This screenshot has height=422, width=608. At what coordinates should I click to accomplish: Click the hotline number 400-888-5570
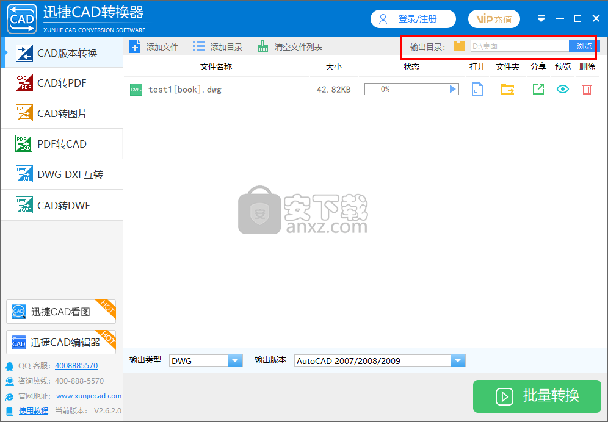pyautogui.click(x=79, y=381)
